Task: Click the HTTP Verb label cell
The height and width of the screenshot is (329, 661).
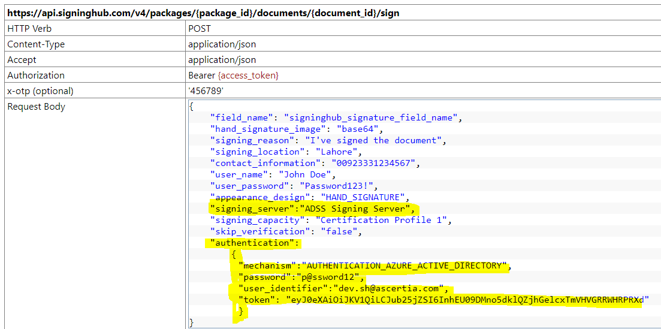Action: coord(30,29)
